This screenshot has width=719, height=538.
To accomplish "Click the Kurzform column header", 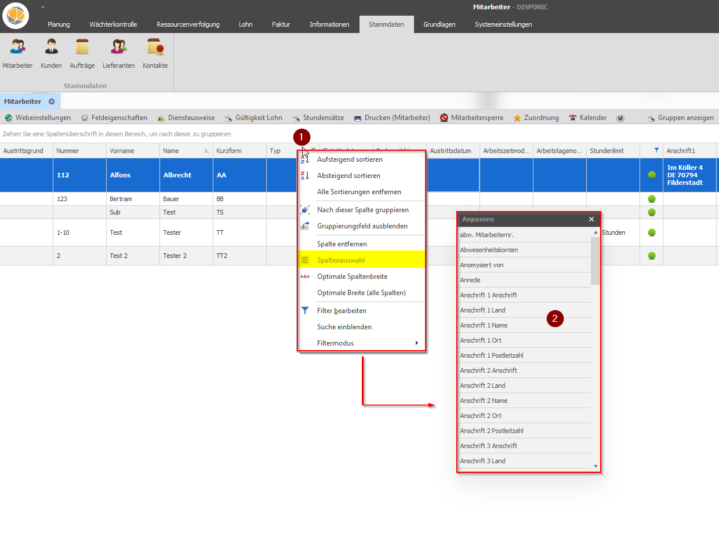I will [239, 151].
